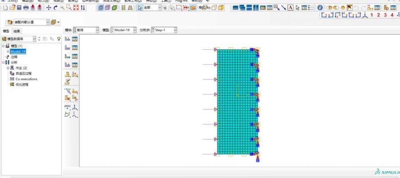
Task: Select 优化进程 in the model tree
Action: click(x=22, y=84)
